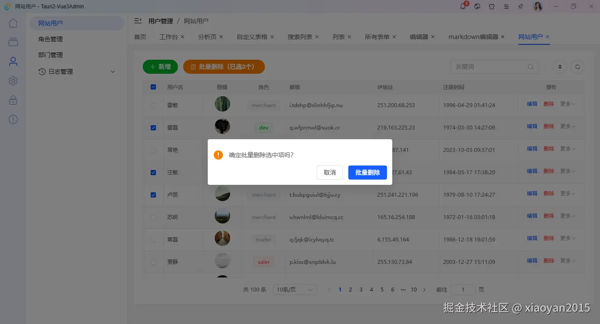The width and height of the screenshot is (600, 324).
Task: Open the home icon in the sidebar
Action: [x=13, y=22]
